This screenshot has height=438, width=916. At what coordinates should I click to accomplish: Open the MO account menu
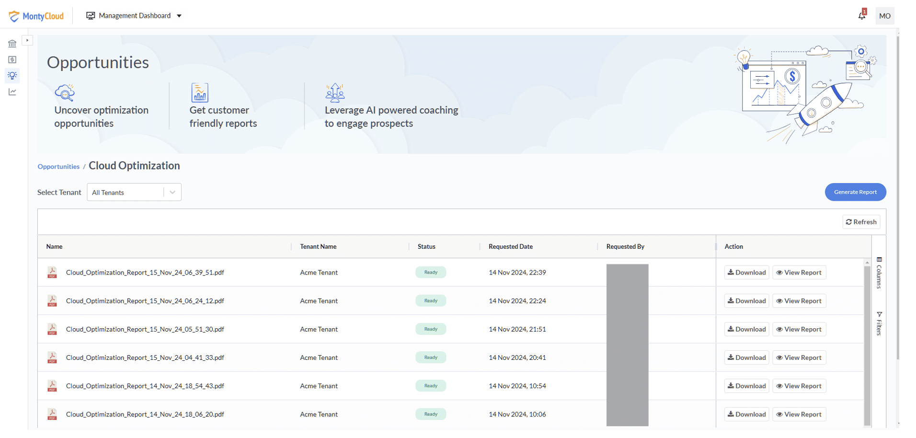coord(885,16)
